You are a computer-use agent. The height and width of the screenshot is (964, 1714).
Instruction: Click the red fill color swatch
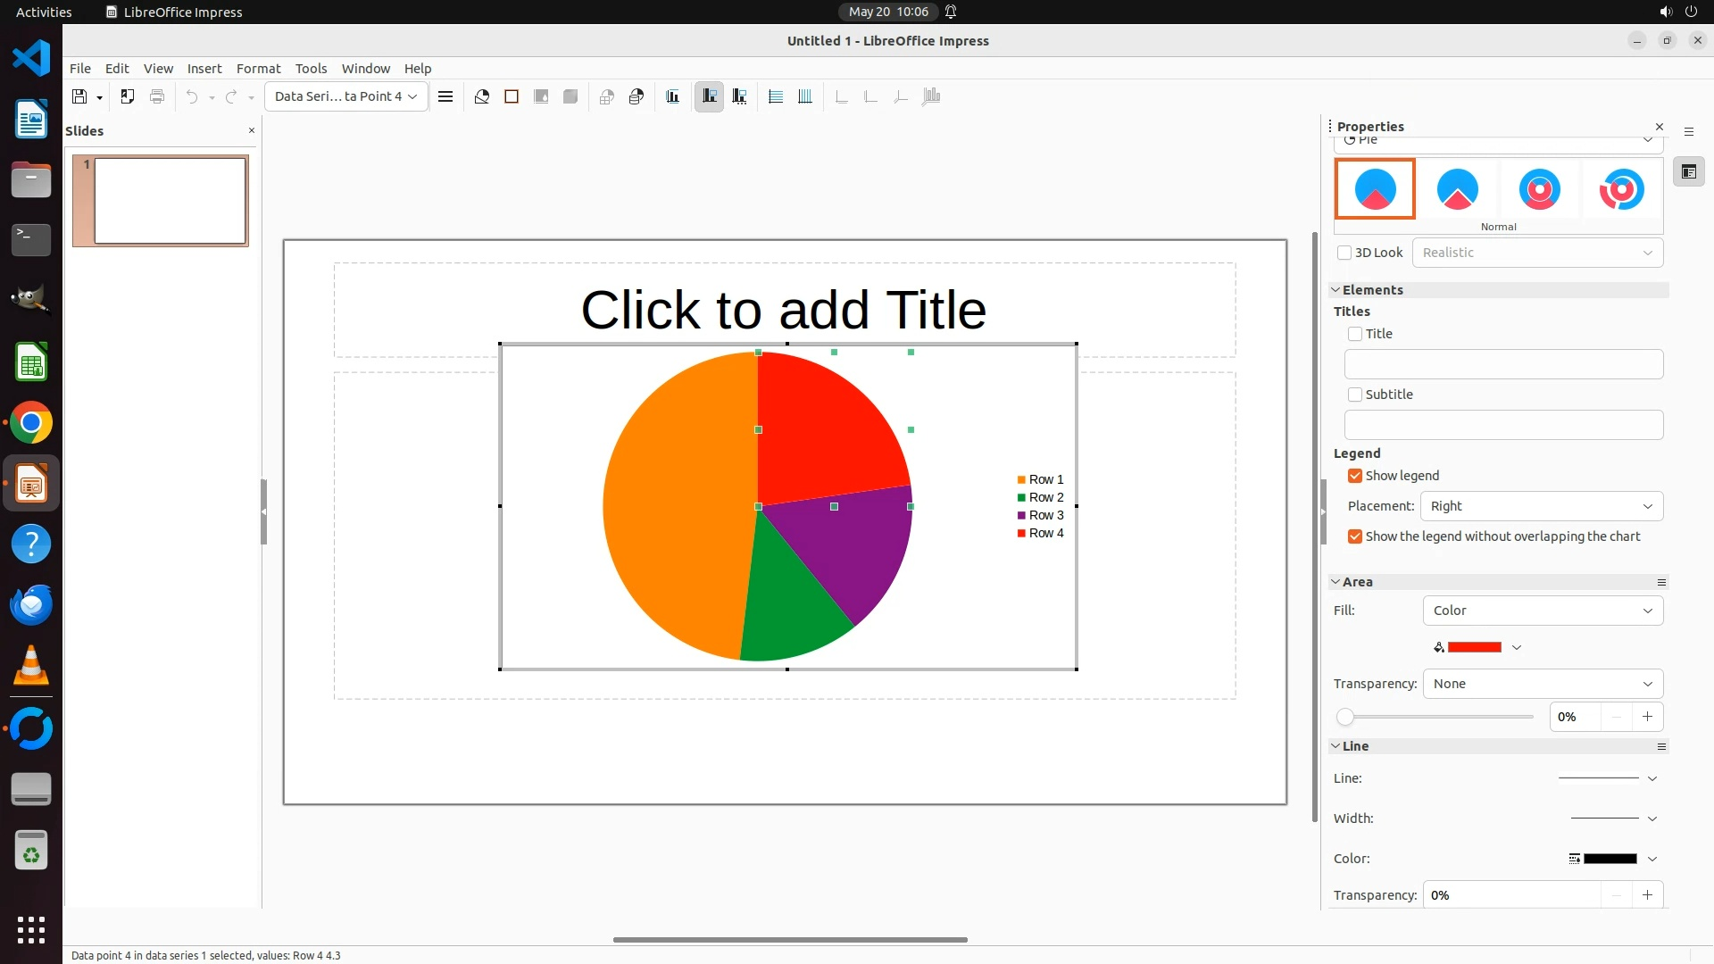[1474, 647]
